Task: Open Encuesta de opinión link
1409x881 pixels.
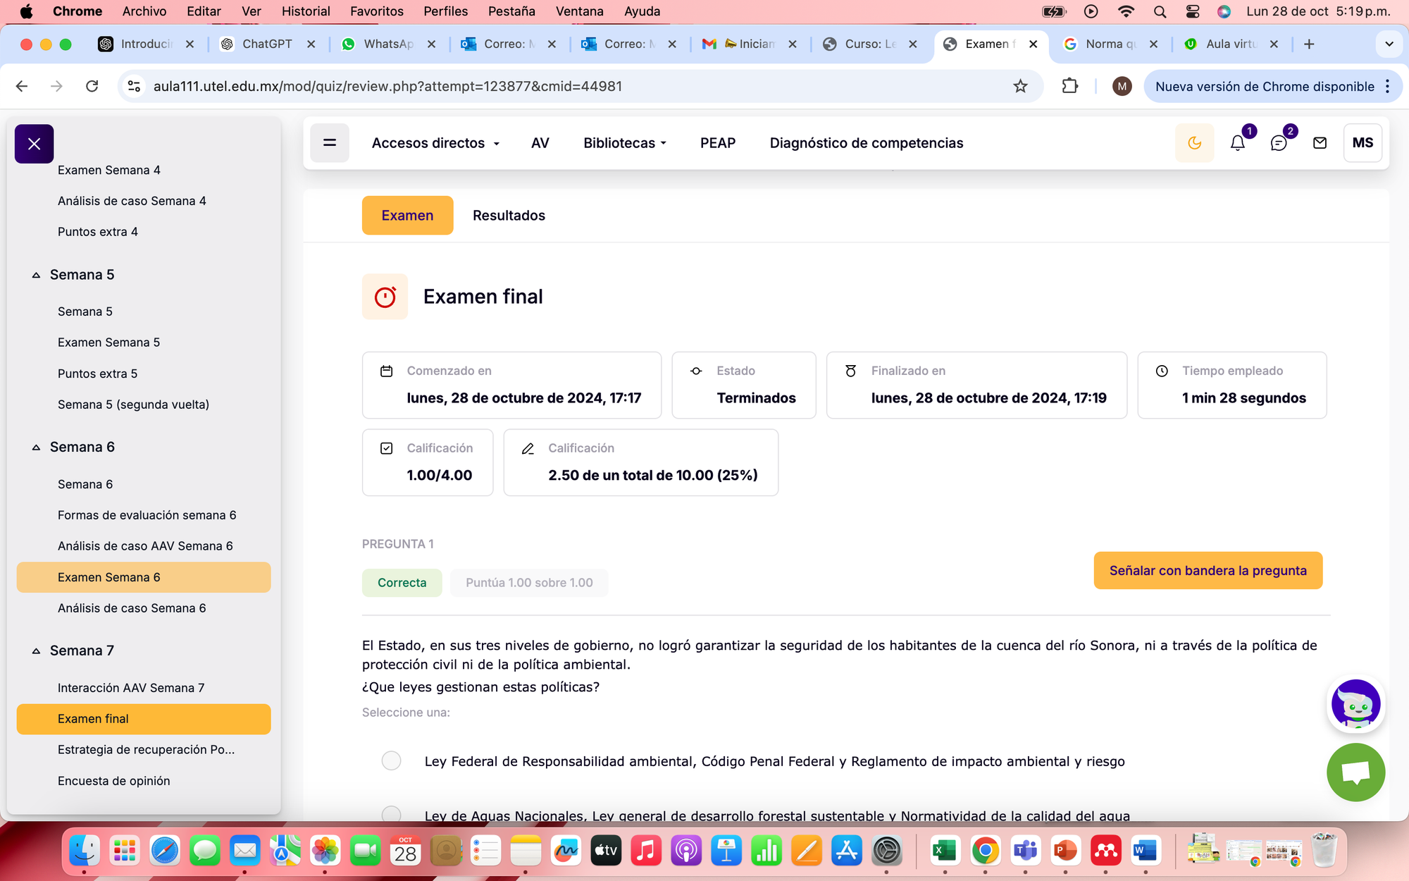Action: tap(113, 780)
